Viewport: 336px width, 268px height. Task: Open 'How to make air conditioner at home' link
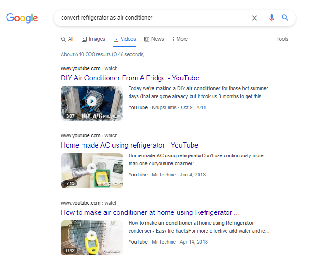150,212
